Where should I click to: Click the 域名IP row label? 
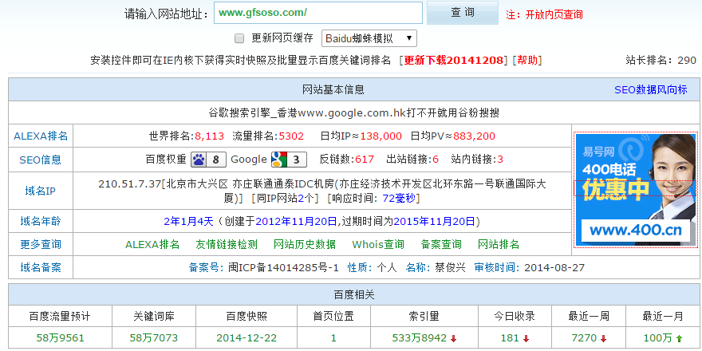click(x=41, y=191)
